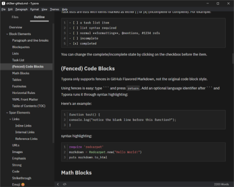Navigate to Blockquotes in outline

[x=21, y=47]
